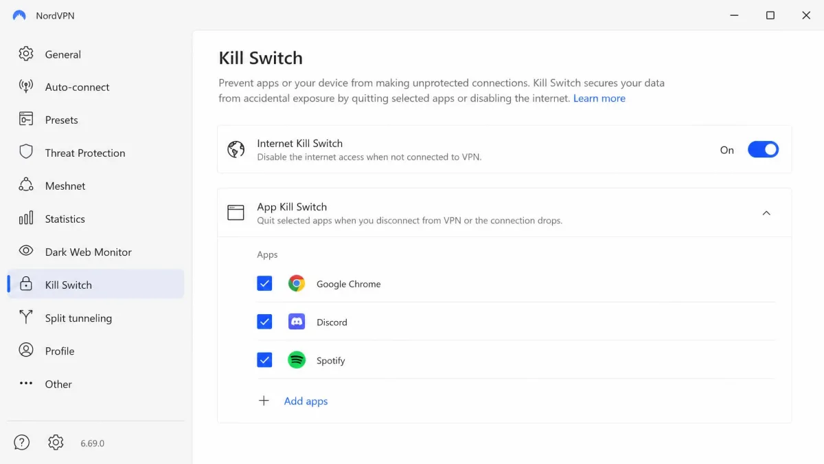
Task: Click the Internet Kill Switch title text
Action: (x=299, y=143)
